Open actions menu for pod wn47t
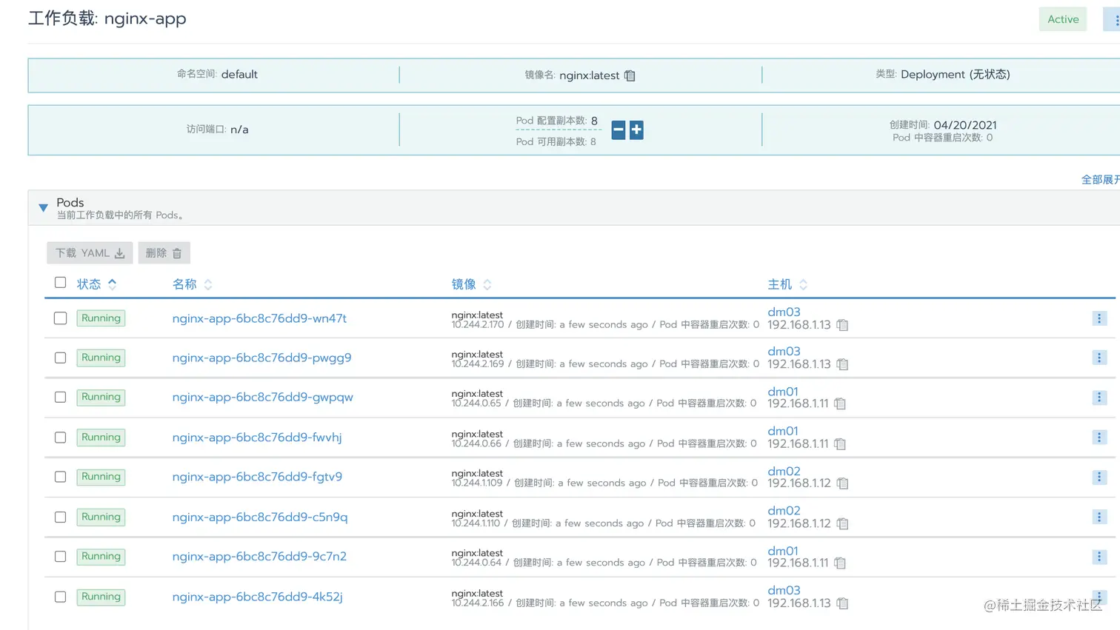 pos(1099,318)
